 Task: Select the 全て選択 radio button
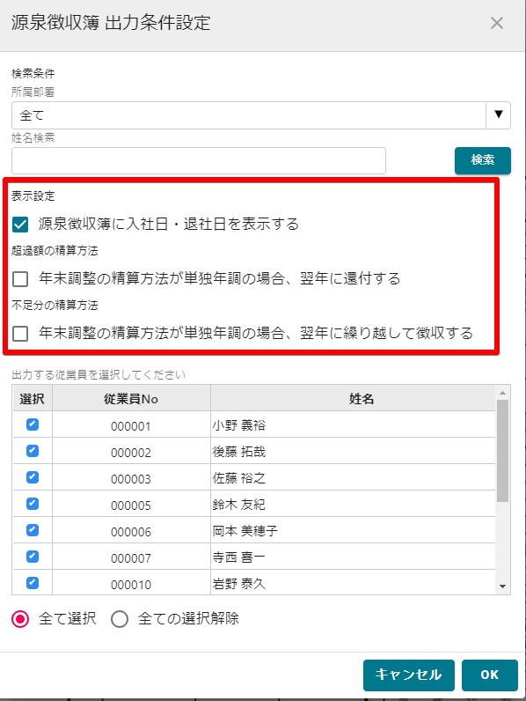tap(20, 619)
